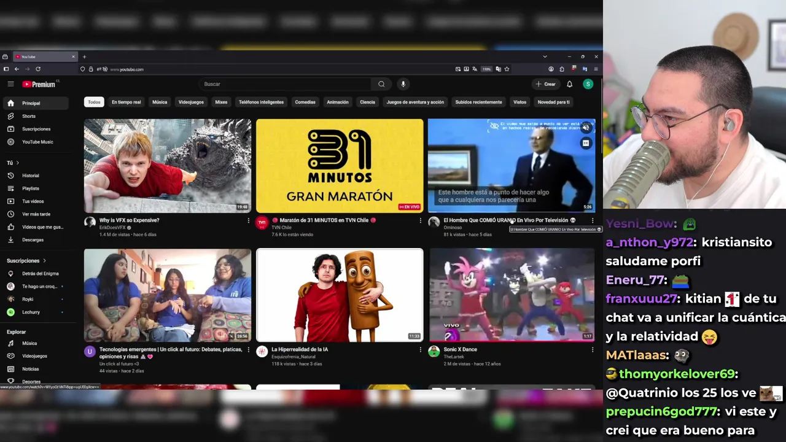Open Música under Explorar

[x=34, y=343]
